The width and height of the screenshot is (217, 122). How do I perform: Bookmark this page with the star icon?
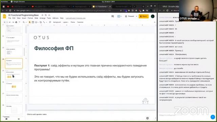click(x=121, y=11)
